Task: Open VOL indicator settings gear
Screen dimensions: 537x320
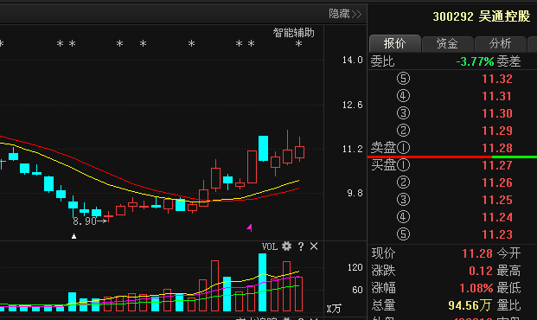Action: (x=286, y=246)
